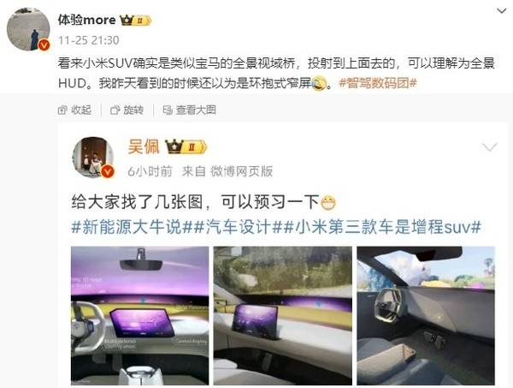Image resolution: width=513 pixels, height=388 pixels.
Task: Expand the top post options chevron
Action: tap(502, 11)
